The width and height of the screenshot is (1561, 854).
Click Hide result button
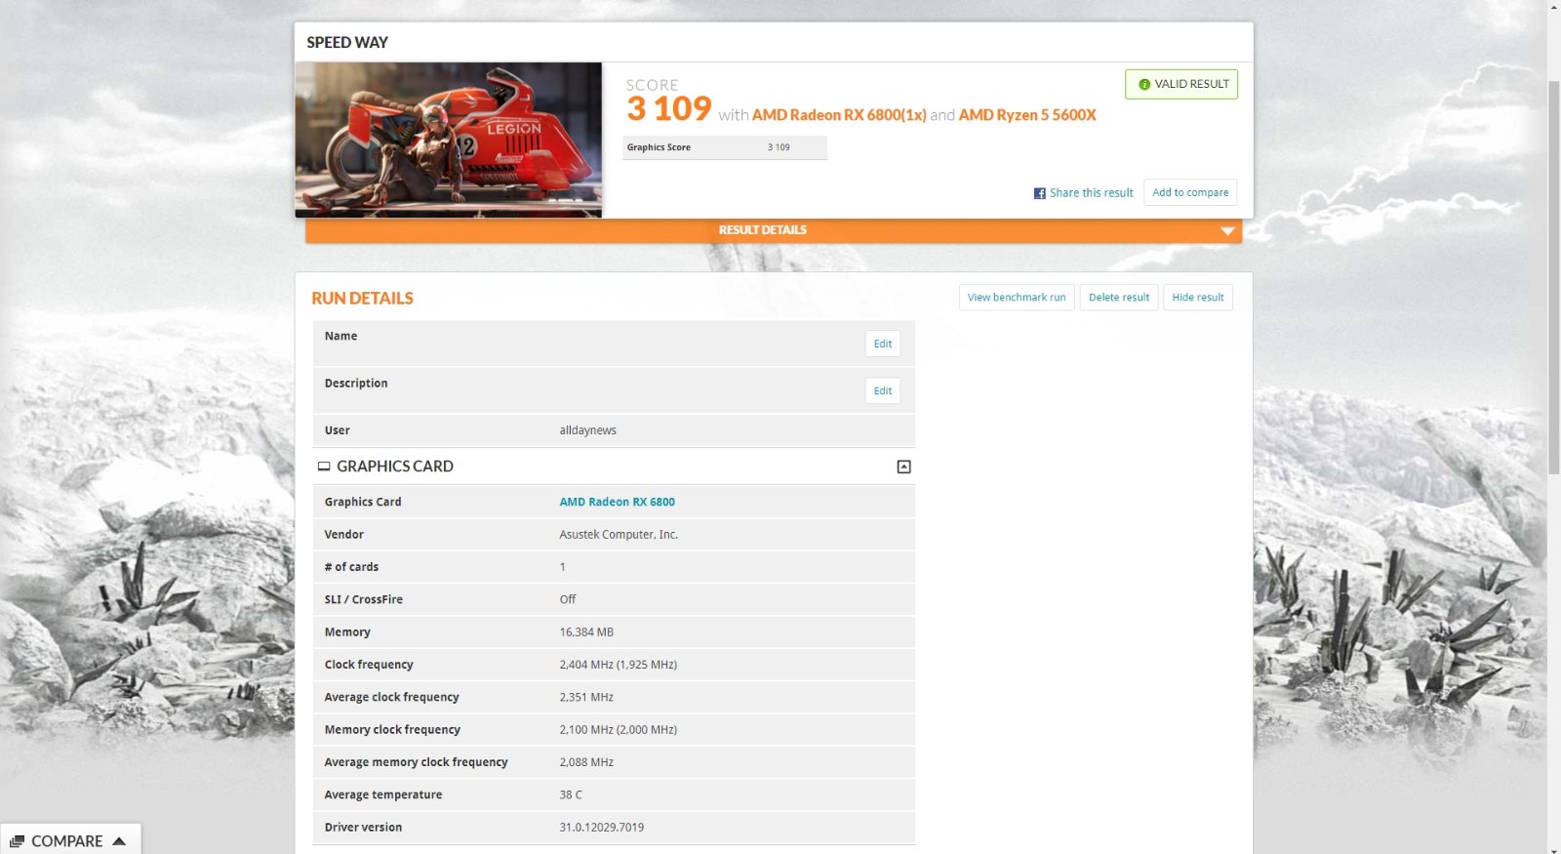tap(1198, 298)
